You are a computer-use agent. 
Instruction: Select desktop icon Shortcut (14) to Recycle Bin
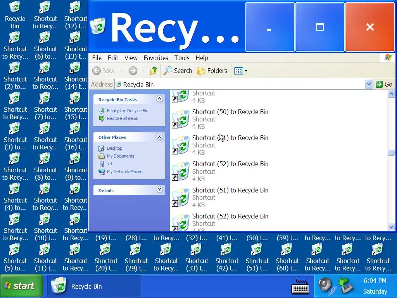75,76
